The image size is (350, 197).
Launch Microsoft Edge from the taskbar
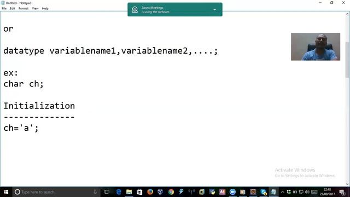[x=119, y=192]
